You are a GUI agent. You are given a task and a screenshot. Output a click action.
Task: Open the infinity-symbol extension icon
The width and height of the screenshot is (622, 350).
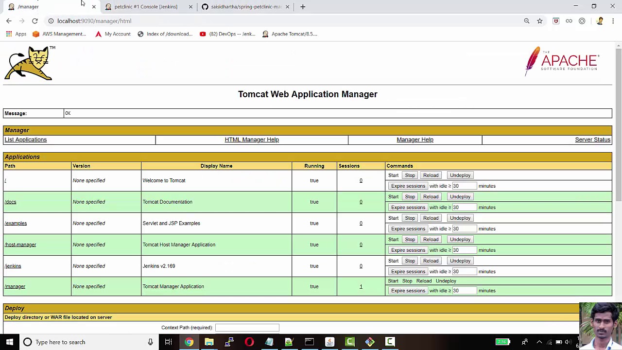[x=569, y=21]
